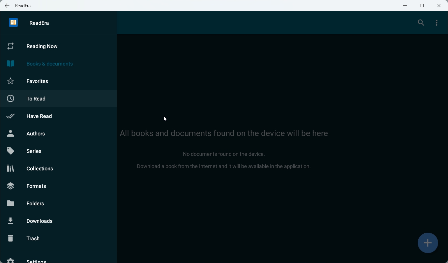Open the Folders section
Image resolution: width=448 pixels, height=263 pixels.
(x=35, y=204)
